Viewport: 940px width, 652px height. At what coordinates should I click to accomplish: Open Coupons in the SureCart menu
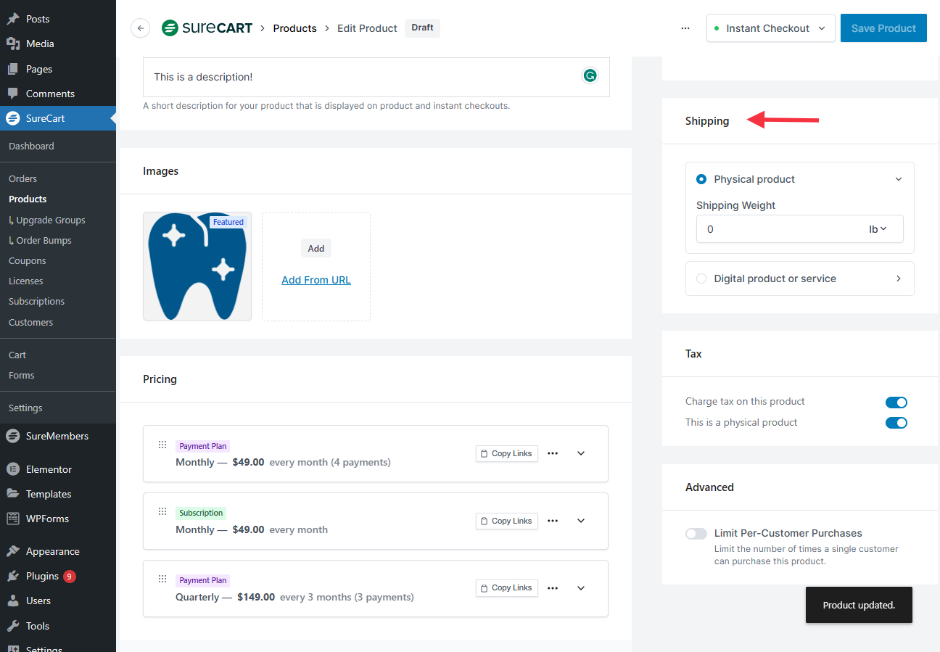coord(28,260)
